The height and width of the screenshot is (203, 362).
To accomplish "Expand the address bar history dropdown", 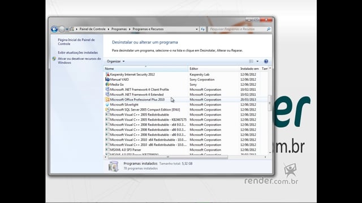I will point(197,29).
